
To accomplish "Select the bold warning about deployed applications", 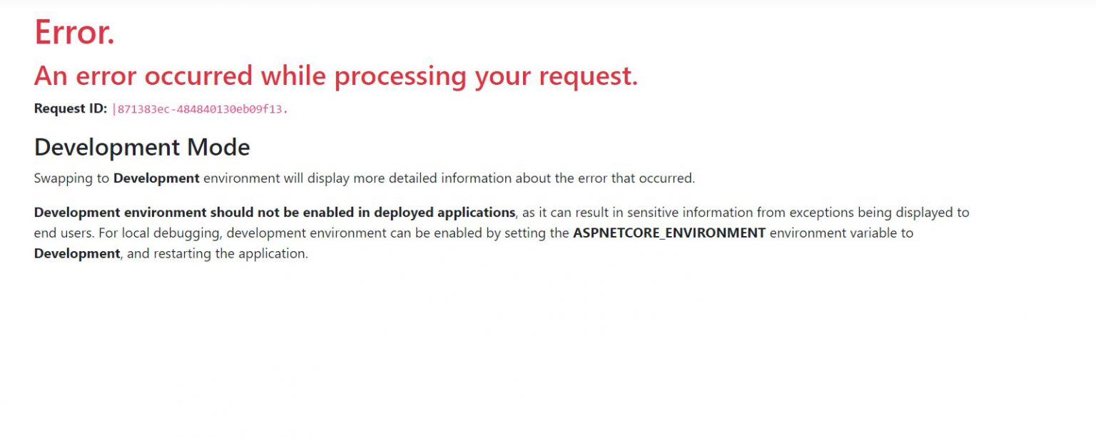I will coord(273,212).
